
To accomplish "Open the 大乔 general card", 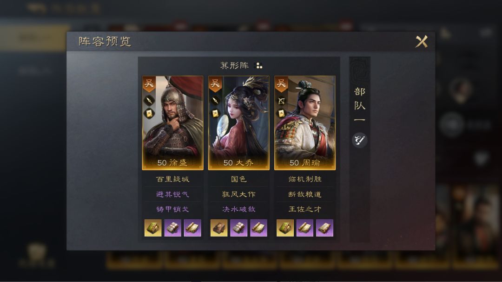I will click(239, 123).
